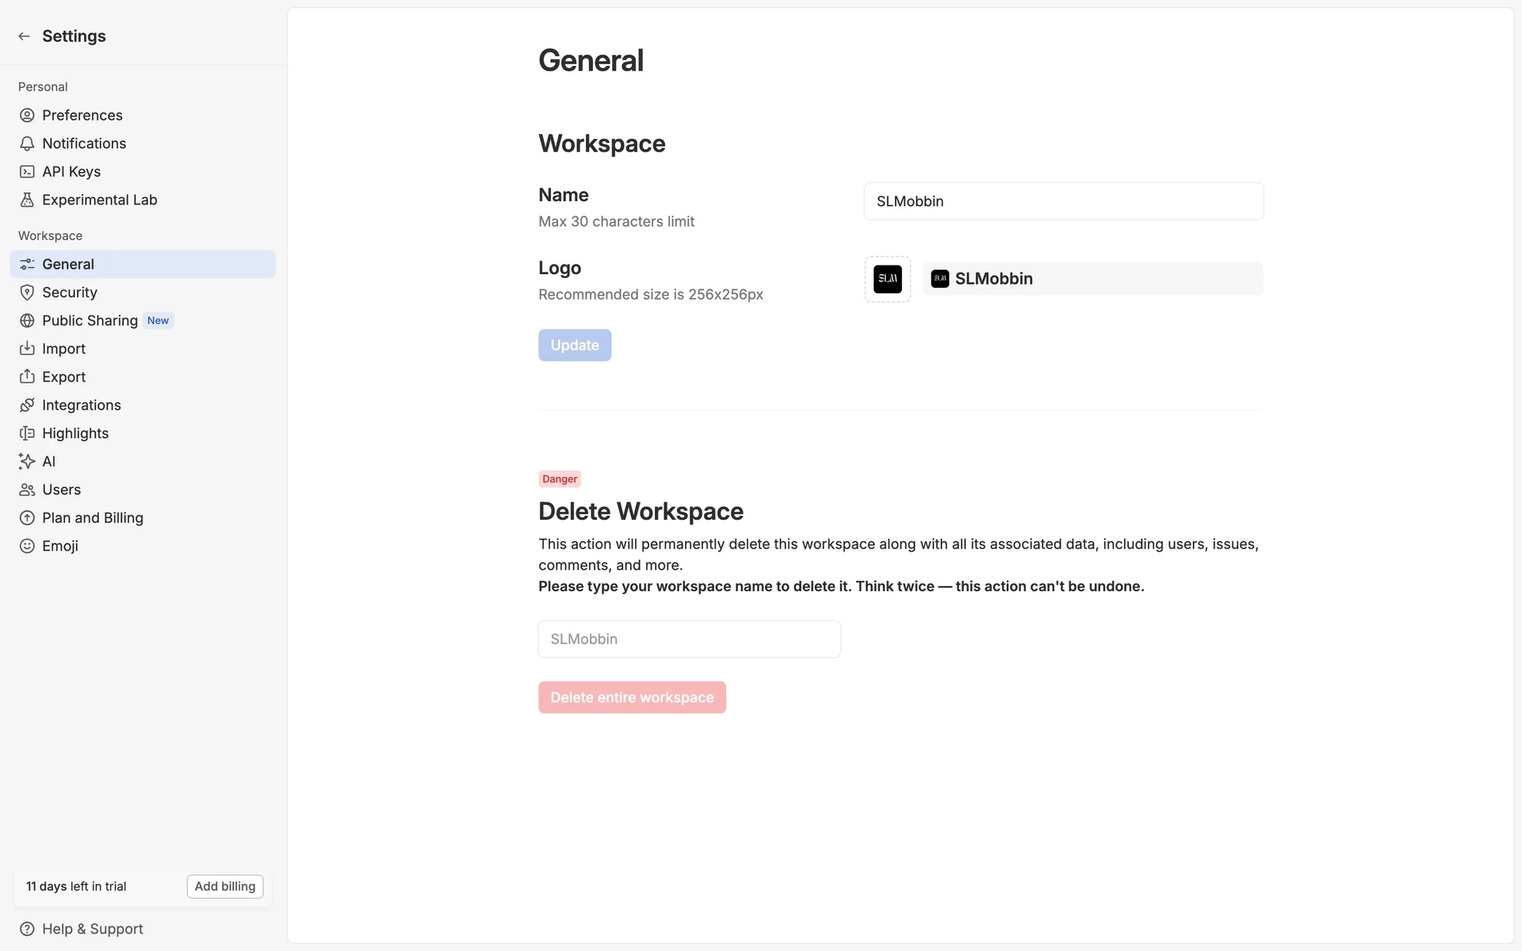The height and width of the screenshot is (951, 1522).
Task: Click the Preferences person icon
Action: [27, 116]
